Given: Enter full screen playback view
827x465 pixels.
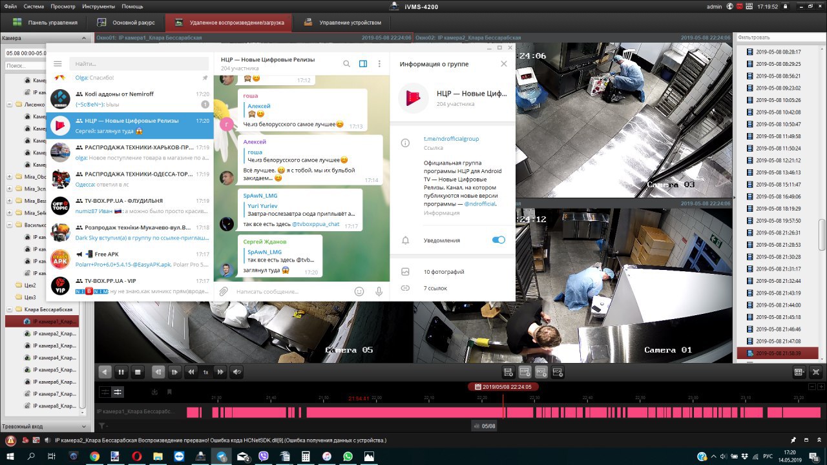Looking at the screenshot, I should (815, 372).
